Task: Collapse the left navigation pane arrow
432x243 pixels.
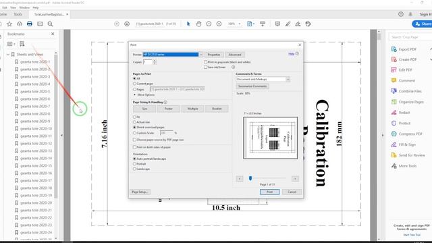Action: pyautogui.click(x=61, y=135)
